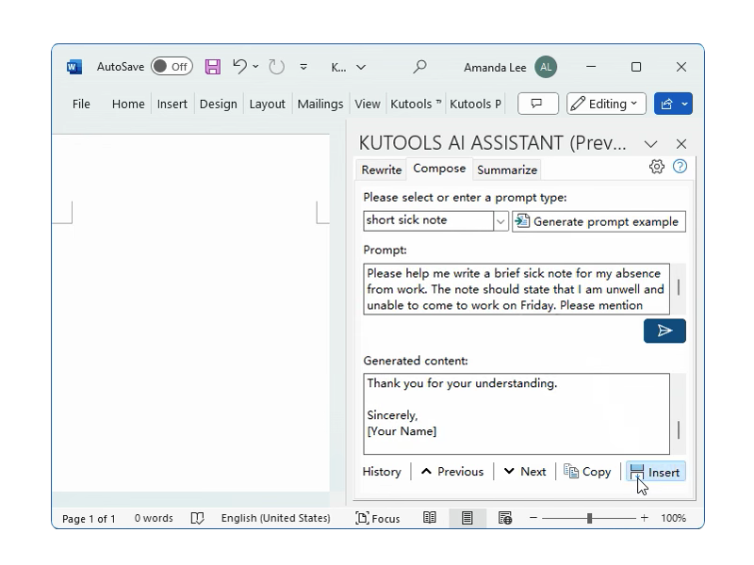The image size is (754, 565).
Task: Click inside the Prompt text box
Action: point(516,289)
